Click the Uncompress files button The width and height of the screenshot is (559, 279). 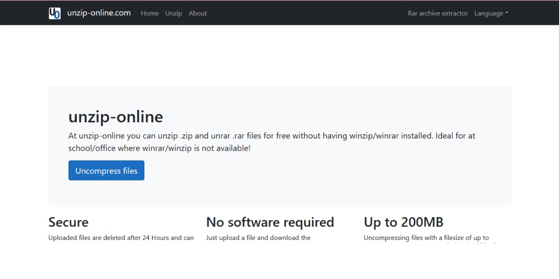pyautogui.click(x=106, y=171)
